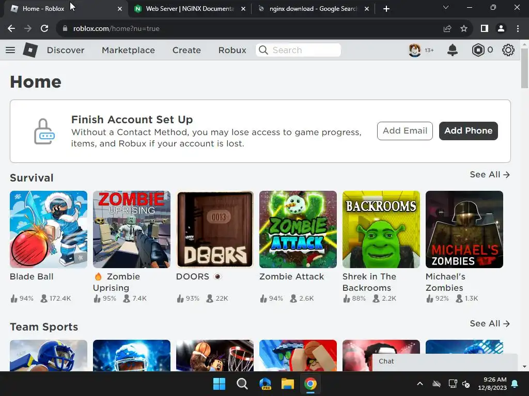Open the Roblox settings gear
This screenshot has height=396, width=529.
[508, 50]
